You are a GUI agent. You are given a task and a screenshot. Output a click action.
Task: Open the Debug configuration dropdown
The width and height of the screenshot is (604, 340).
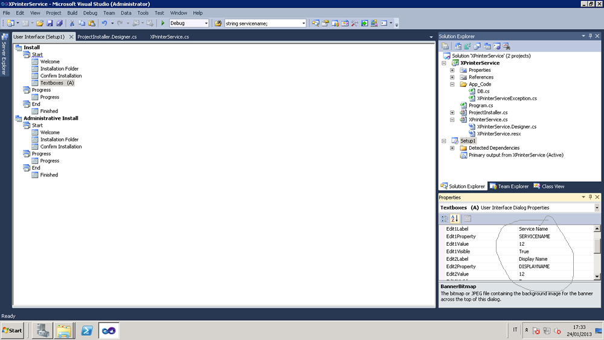206,24
